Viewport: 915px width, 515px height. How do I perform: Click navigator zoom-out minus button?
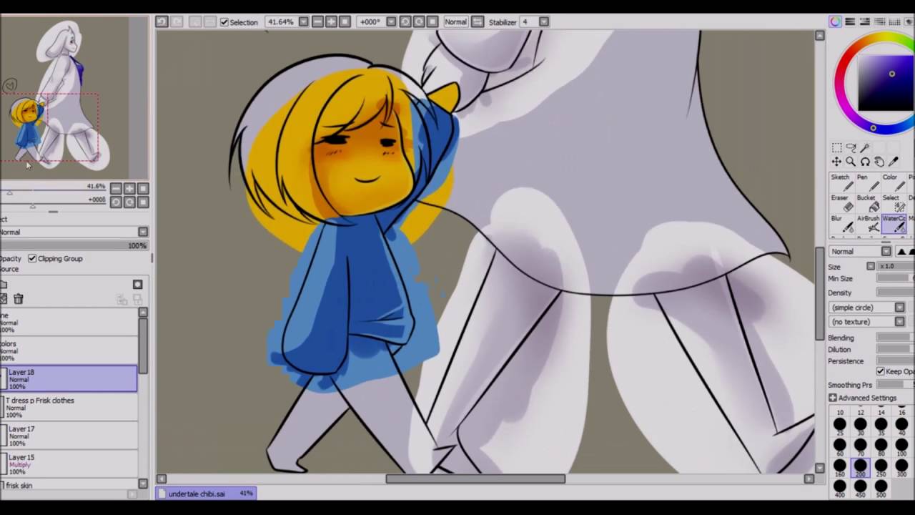[116, 188]
